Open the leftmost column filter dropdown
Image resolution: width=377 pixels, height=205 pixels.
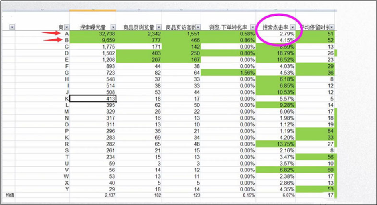[12, 27]
